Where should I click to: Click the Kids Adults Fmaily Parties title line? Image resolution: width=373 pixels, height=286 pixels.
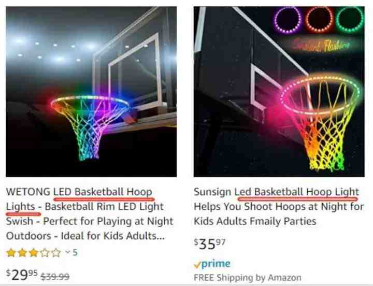255,221
